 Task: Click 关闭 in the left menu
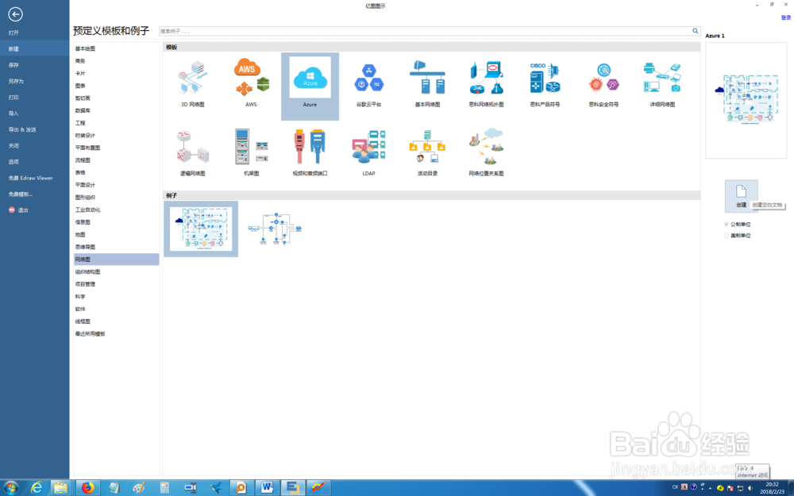[x=13, y=146]
